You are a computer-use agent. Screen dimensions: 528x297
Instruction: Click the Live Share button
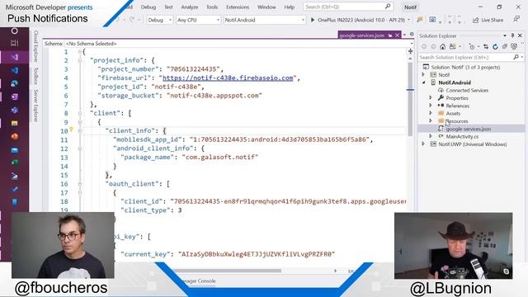tap(488, 20)
